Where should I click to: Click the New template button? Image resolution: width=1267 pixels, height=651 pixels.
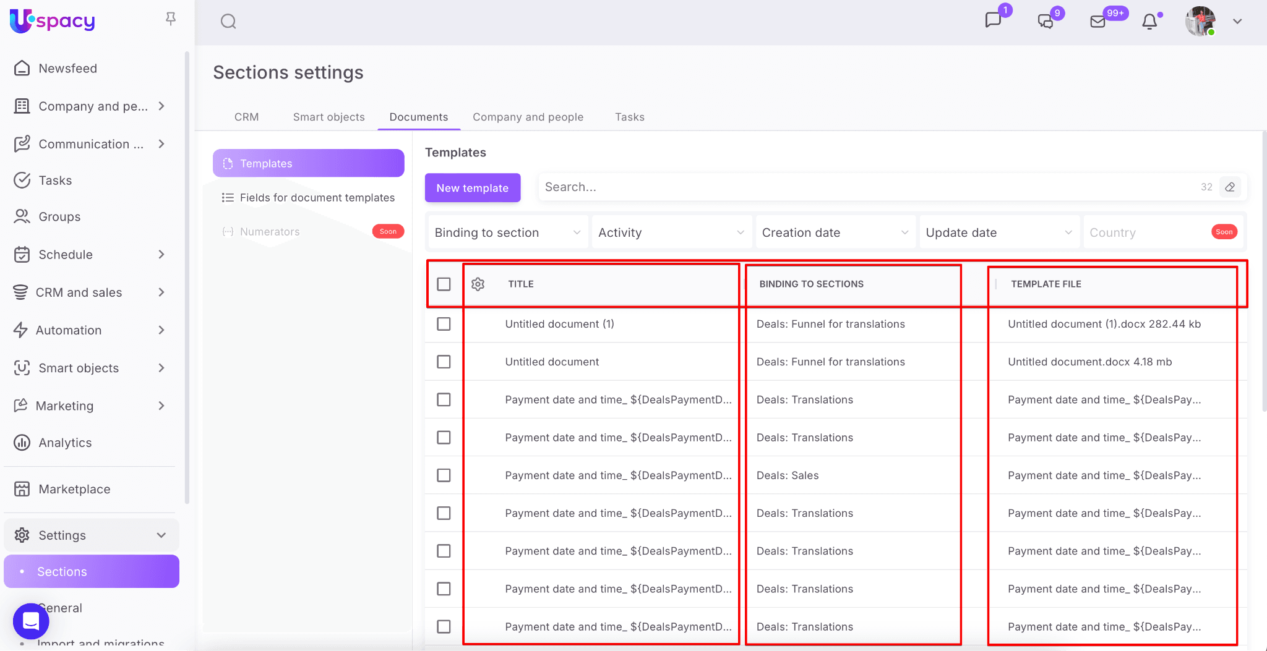472,188
